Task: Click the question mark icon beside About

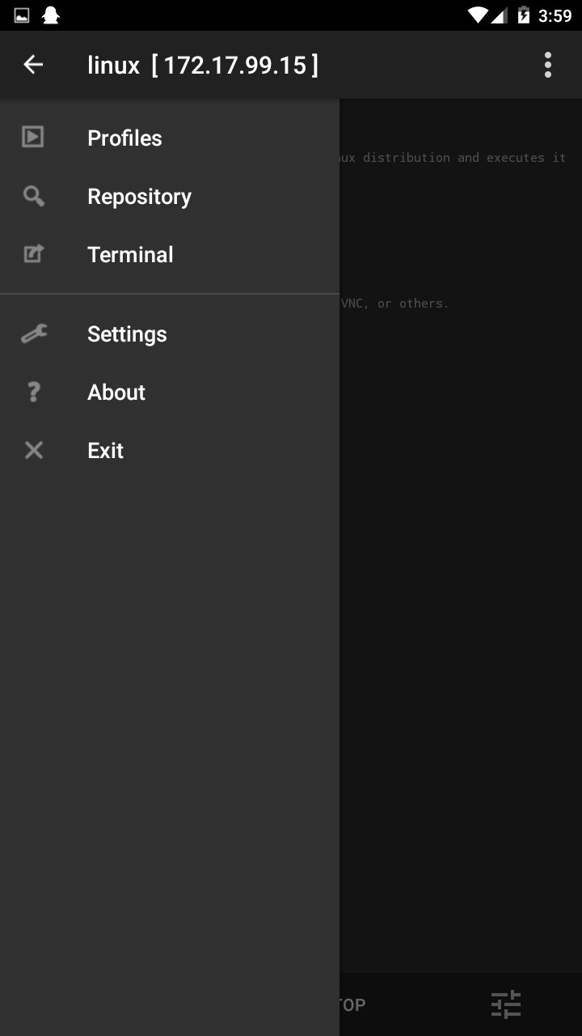Action: [x=33, y=392]
